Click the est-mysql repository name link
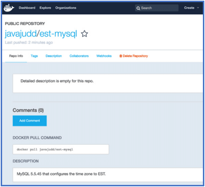 click(x=58, y=34)
